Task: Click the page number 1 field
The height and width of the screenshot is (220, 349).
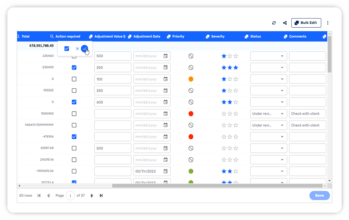Action: pyautogui.click(x=70, y=196)
